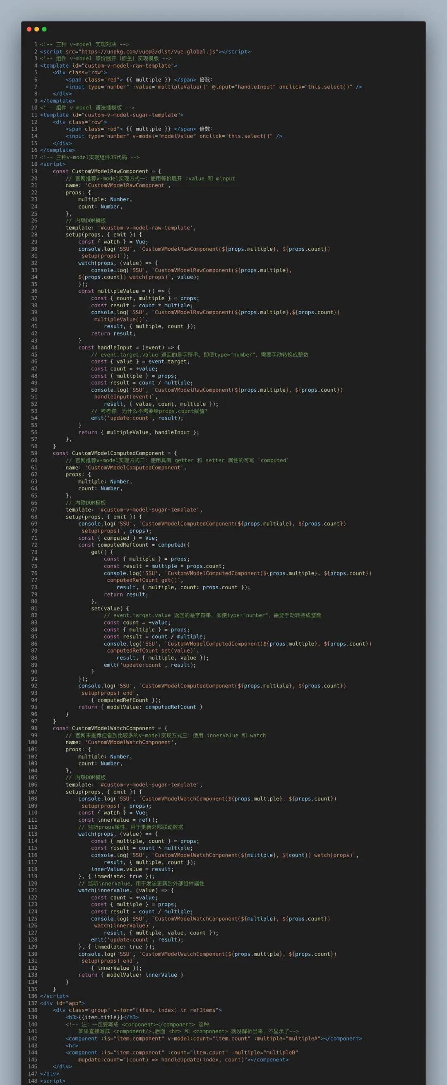447x1085 pixels.
Task: Click the green maximize dot in window header
Action: [44, 29]
